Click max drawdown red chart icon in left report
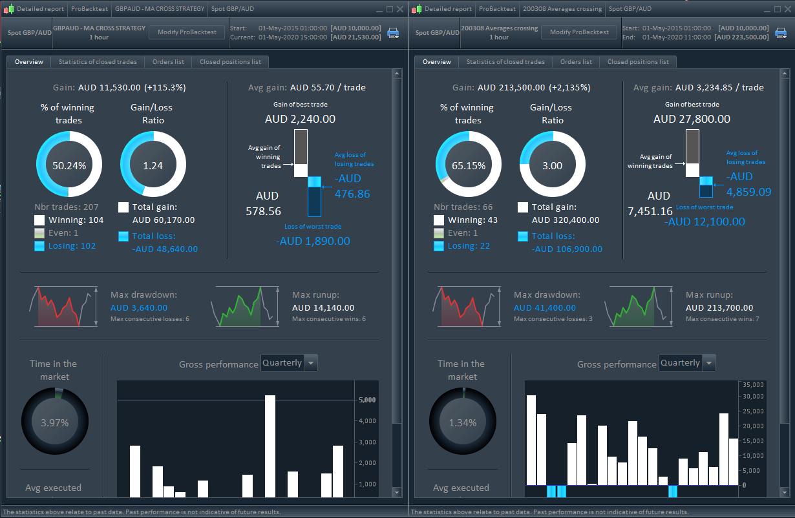 pos(63,307)
